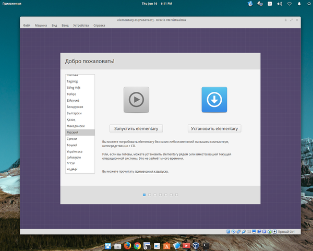
Task: Open the power session menu in top panel
Action: 308,4
